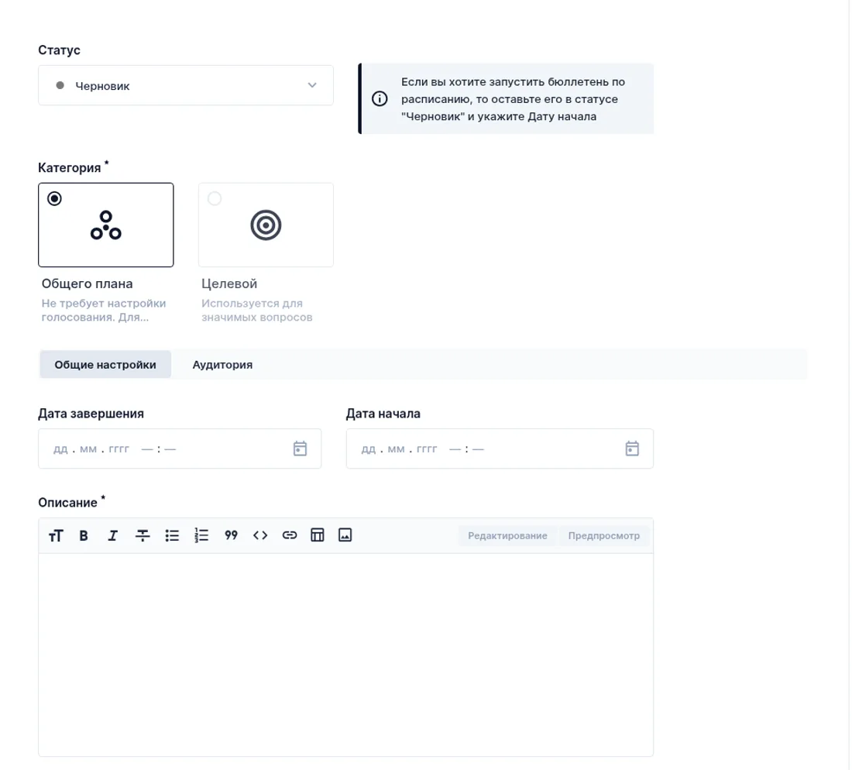Insert an image into the description
The image size is (852, 770).
pyautogui.click(x=345, y=536)
